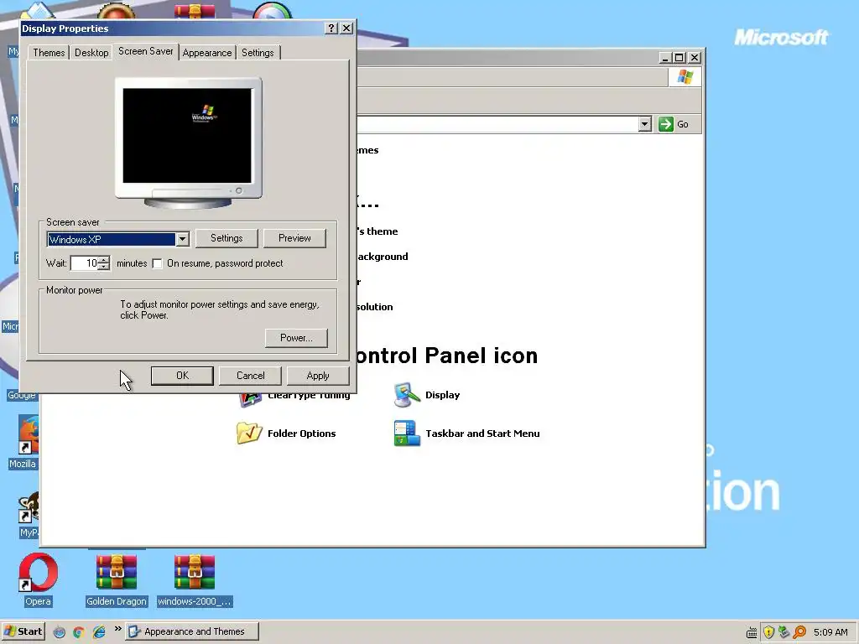Click the resolution task link in Control Panel
Image resolution: width=859 pixels, height=644 pixels.
[375, 307]
